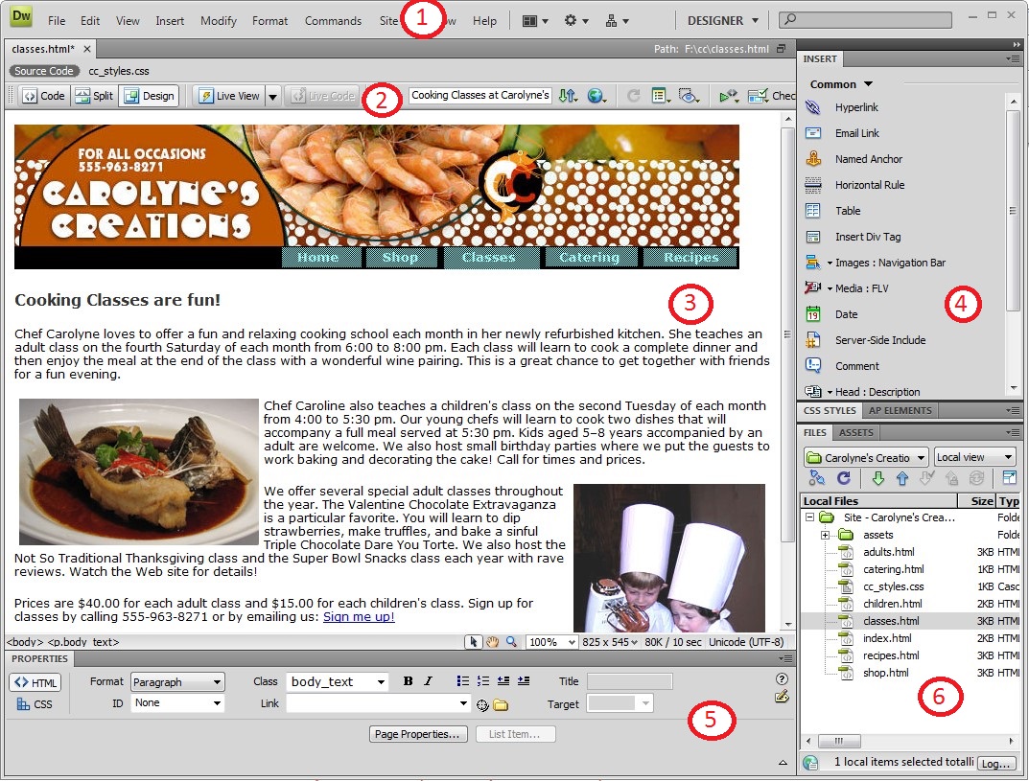Switch to the CSS Styles tab
The image size is (1029, 781).
830,410
